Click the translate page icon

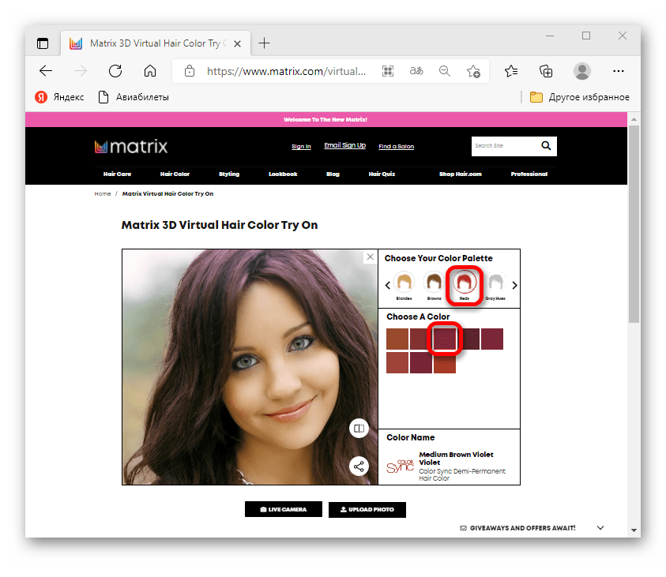point(416,71)
